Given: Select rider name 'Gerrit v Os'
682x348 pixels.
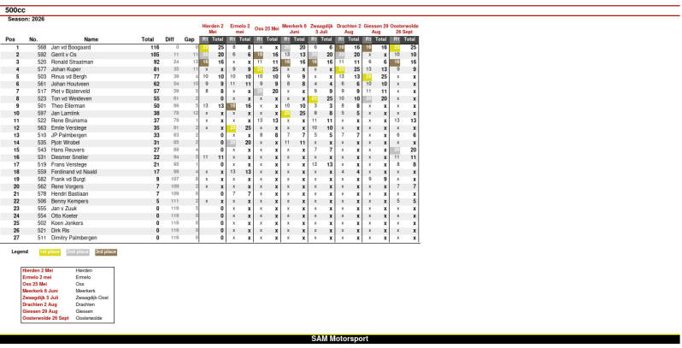Looking at the screenshot, I should pos(63,55).
